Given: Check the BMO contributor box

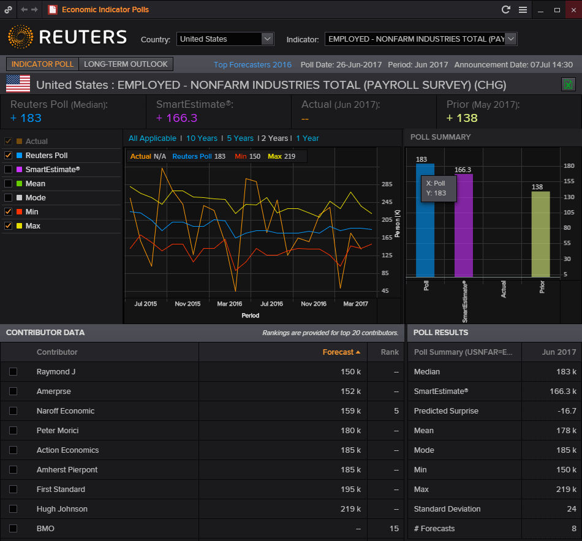Looking at the screenshot, I should [13, 528].
